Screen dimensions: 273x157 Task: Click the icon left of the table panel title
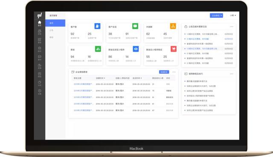click(73, 72)
